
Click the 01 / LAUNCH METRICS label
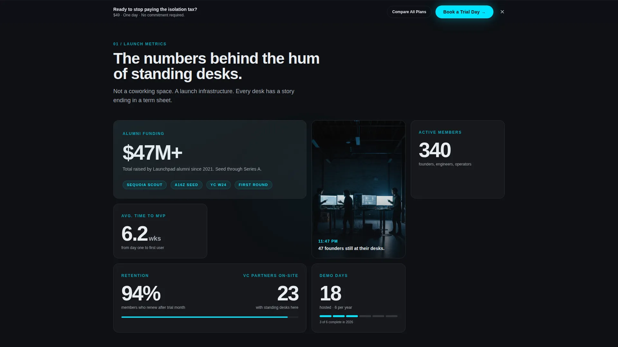pos(140,44)
